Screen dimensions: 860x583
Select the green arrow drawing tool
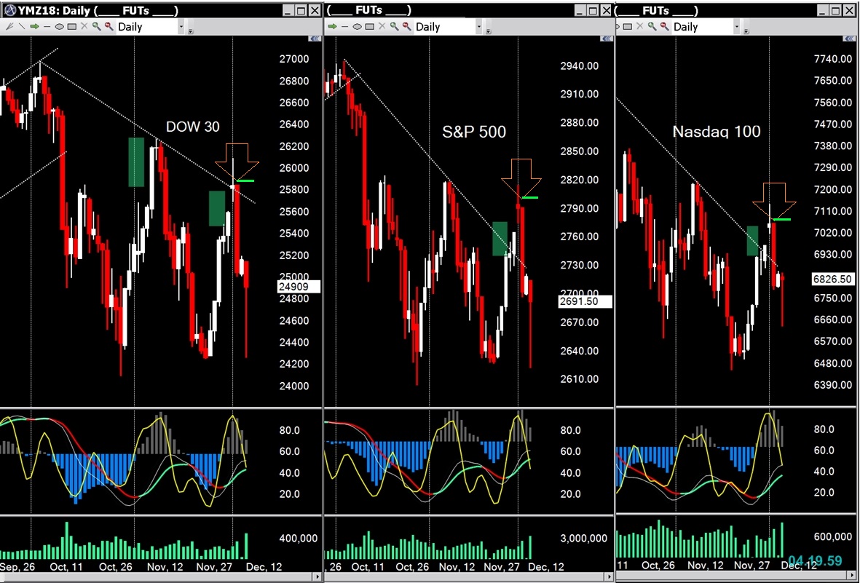coord(34,26)
